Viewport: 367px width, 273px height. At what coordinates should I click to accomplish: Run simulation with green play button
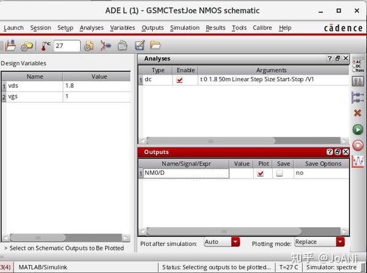click(358, 129)
